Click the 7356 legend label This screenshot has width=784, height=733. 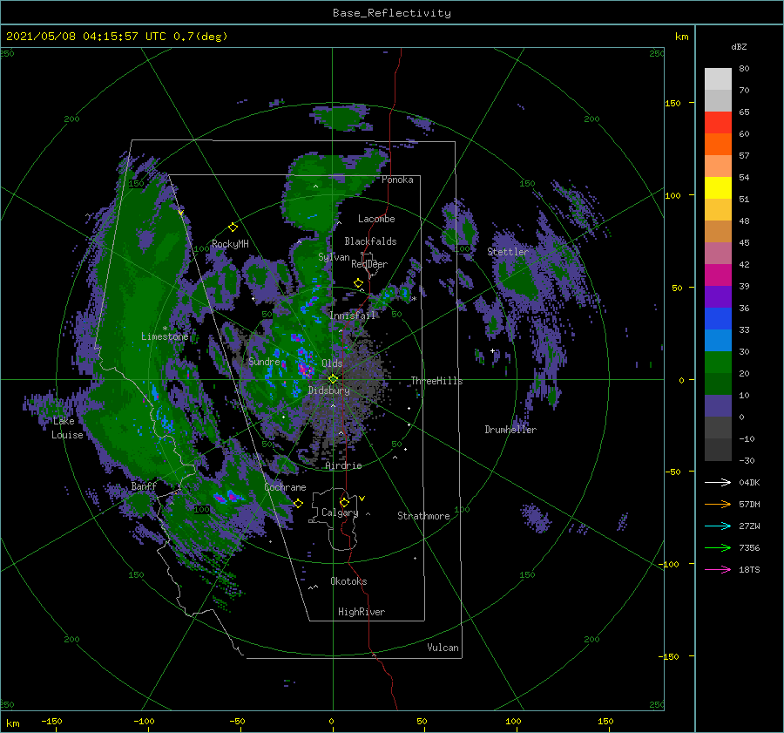[749, 548]
